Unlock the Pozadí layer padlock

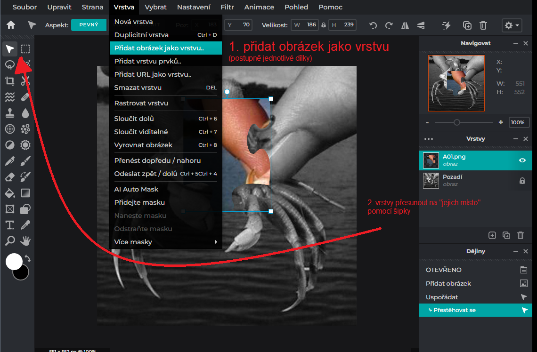pyautogui.click(x=522, y=181)
